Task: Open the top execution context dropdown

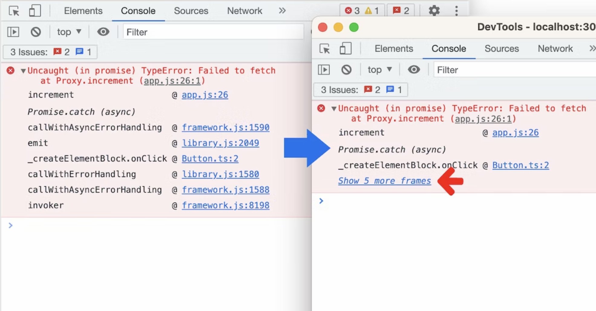Action: coord(68,32)
